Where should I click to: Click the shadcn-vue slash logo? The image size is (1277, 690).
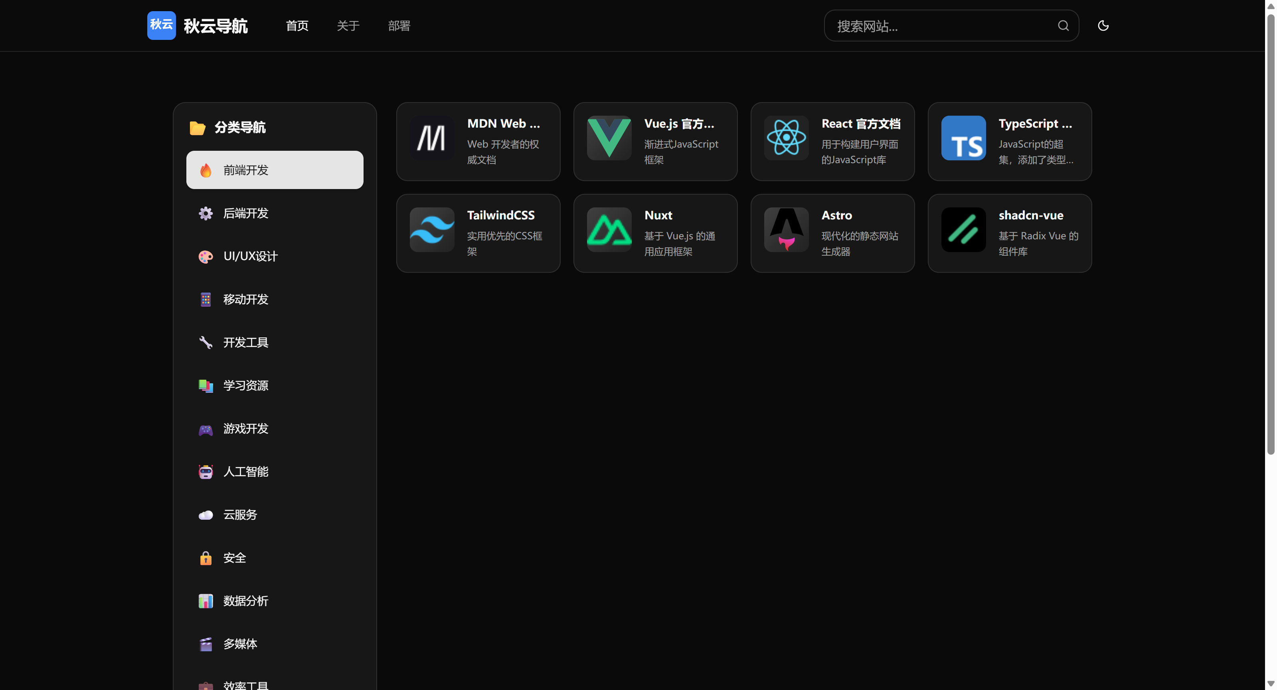click(x=963, y=230)
